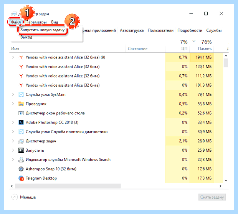Click the Диспетчер задач process icon
The width and height of the screenshot is (238, 214).
point(21,141)
